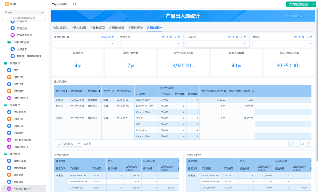Click the fullscreen expand icon beside the page title

[x=74, y=4]
